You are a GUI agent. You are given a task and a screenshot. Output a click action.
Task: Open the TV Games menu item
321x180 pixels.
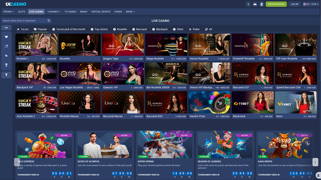point(70,11)
